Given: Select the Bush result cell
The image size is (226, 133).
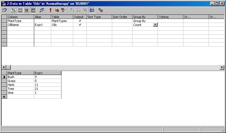Looking at the screenshot, I should point(20,77).
